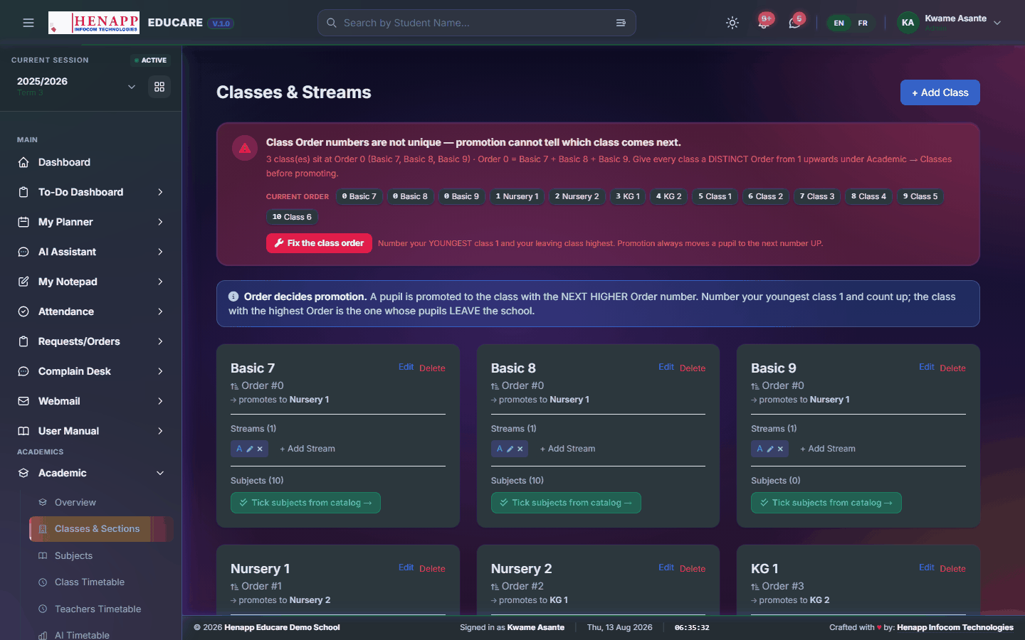Edit the Nursery 2 class
This screenshot has height=640, width=1025.
[x=666, y=567]
